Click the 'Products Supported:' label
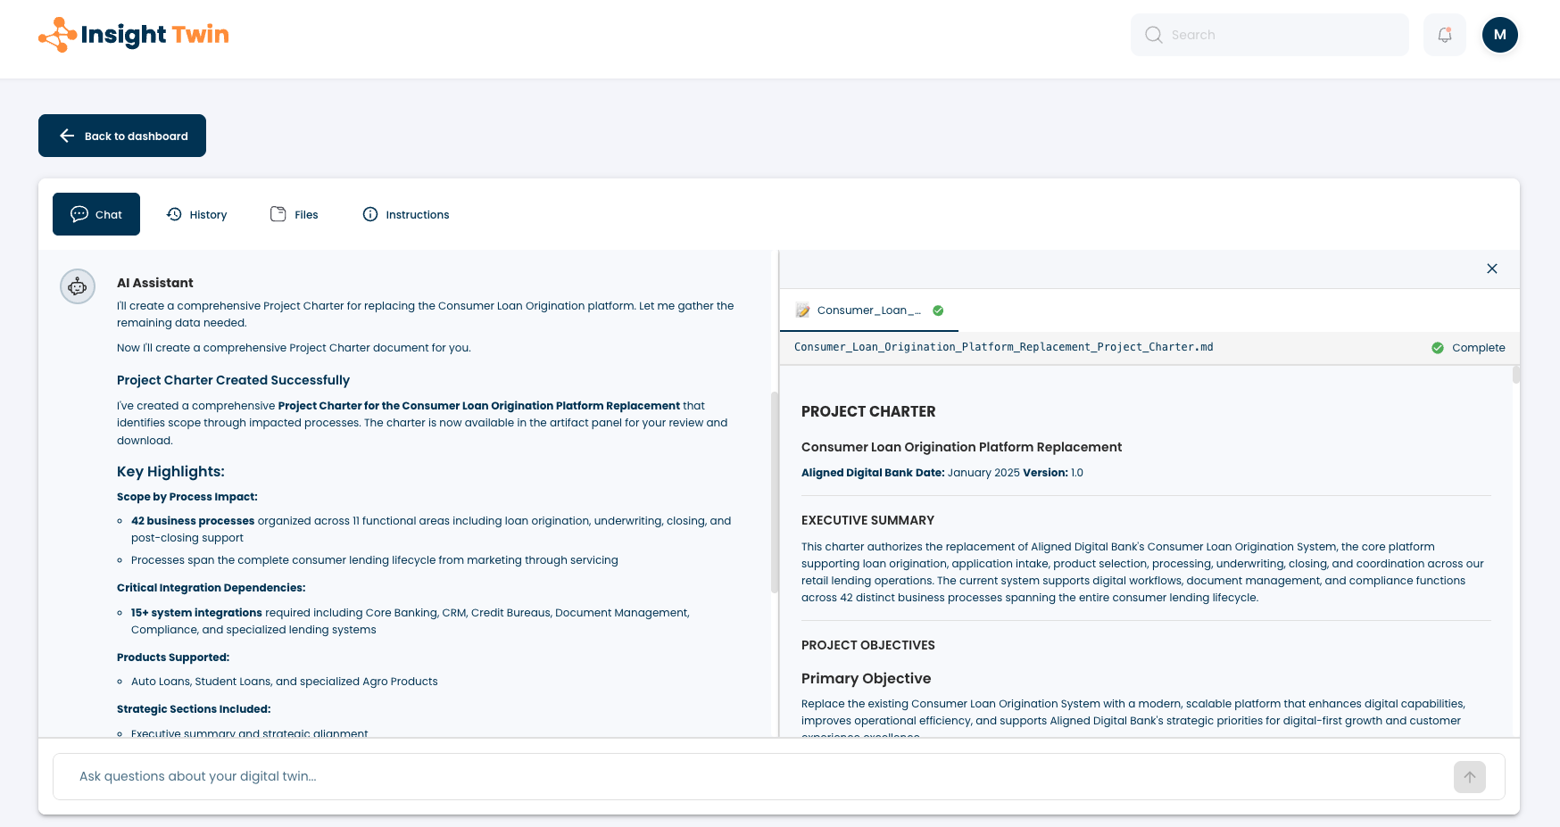The height and width of the screenshot is (827, 1560). pyautogui.click(x=173, y=657)
